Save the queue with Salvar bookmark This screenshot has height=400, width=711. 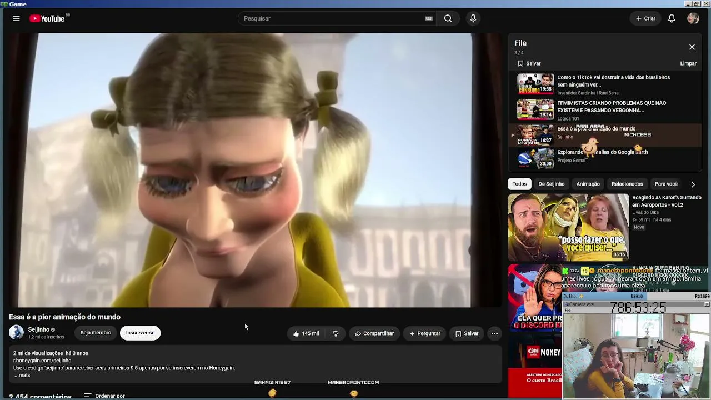(529, 63)
